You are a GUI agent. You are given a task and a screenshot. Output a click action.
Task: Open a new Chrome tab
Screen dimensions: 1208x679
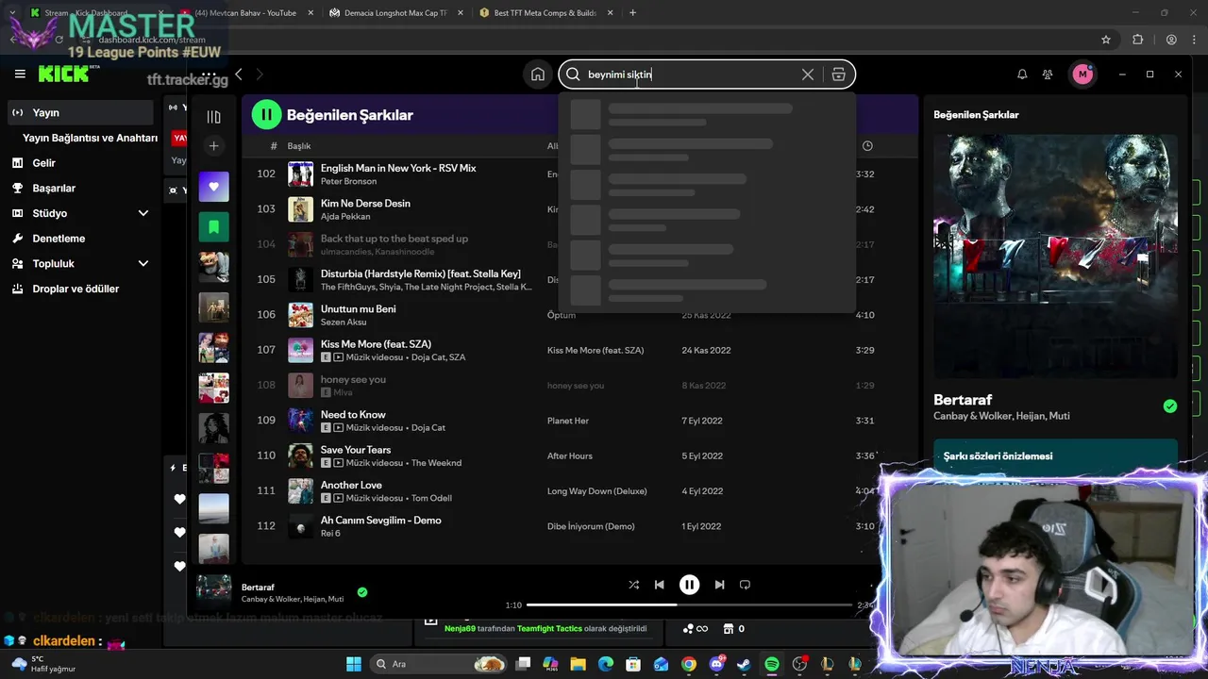pyautogui.click(x=632, y=13)
